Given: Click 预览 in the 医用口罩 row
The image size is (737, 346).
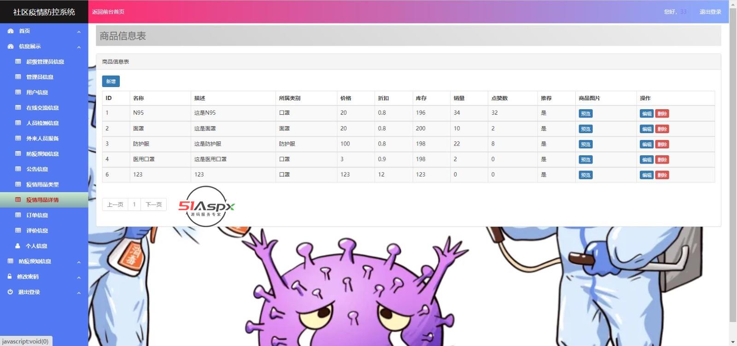Looking at the screenshot, I should click(x=585, y=160).
